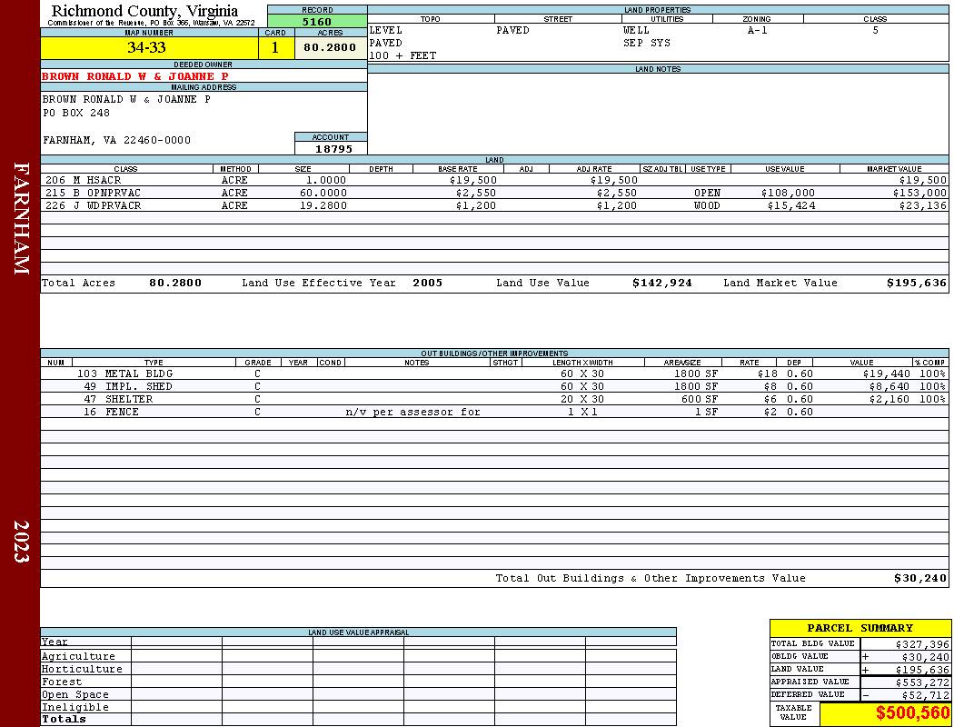This screenshot has width=954, height=727.
Task: Click Total Bldg Value $327,396
Action: (x=922, y=644)
